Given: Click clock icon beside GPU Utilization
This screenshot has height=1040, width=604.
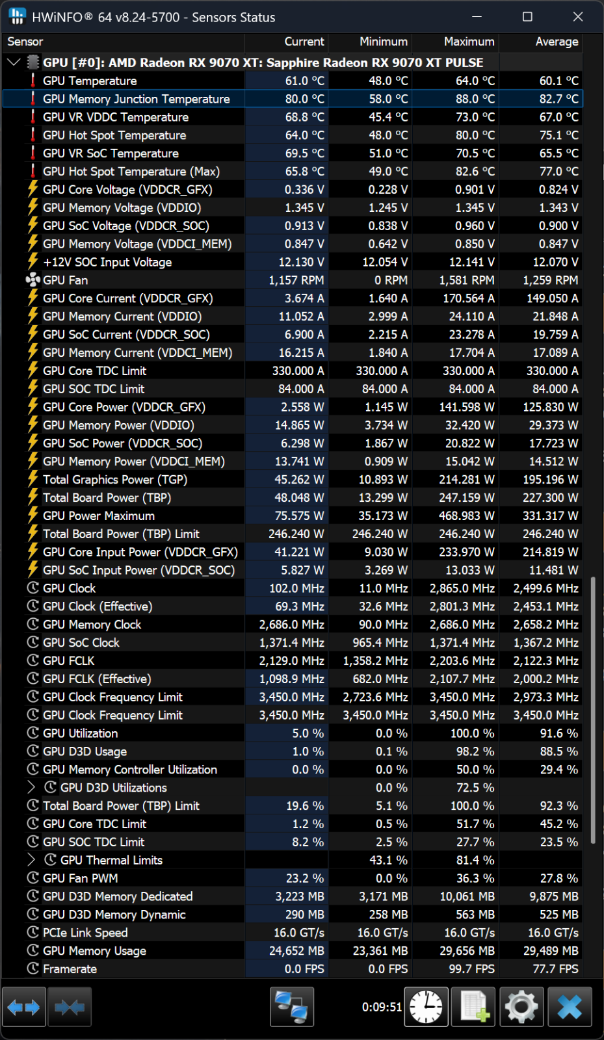Looking at the screenshot, I should [x=33, y=733].
